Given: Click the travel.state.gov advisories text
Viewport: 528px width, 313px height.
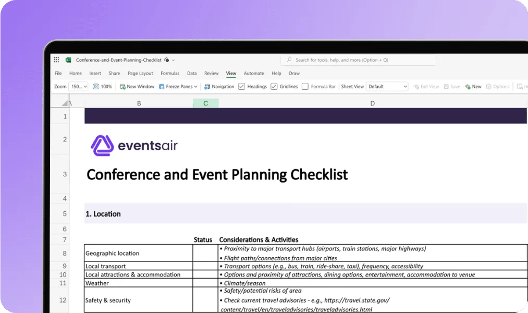Looking at the screenshot, I should tap(305, 305).
